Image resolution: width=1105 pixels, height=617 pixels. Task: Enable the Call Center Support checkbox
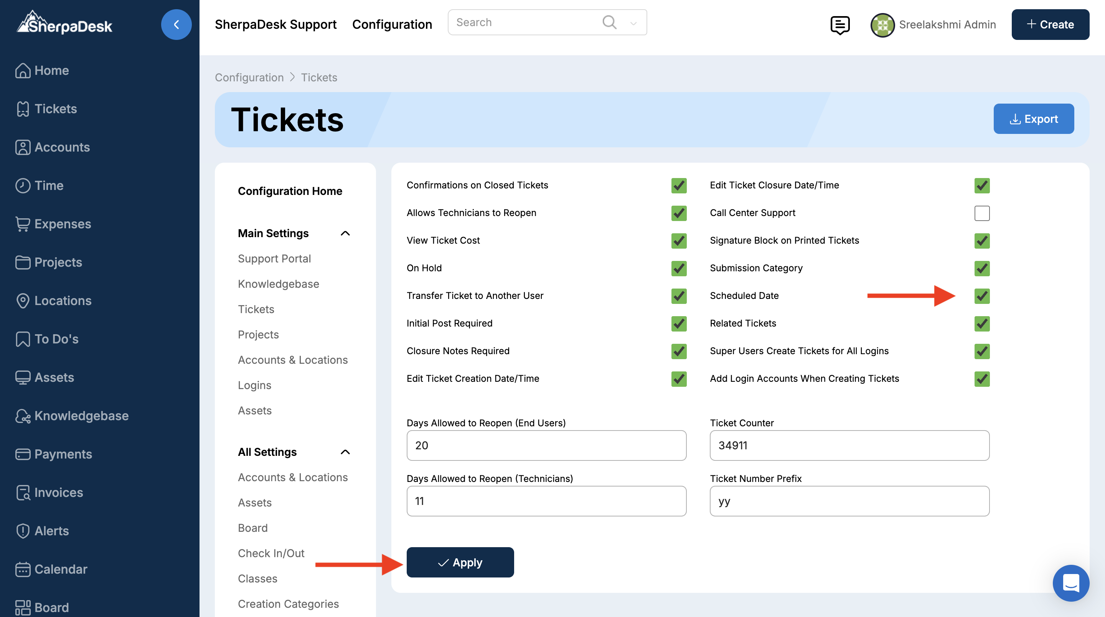point(981,213)
